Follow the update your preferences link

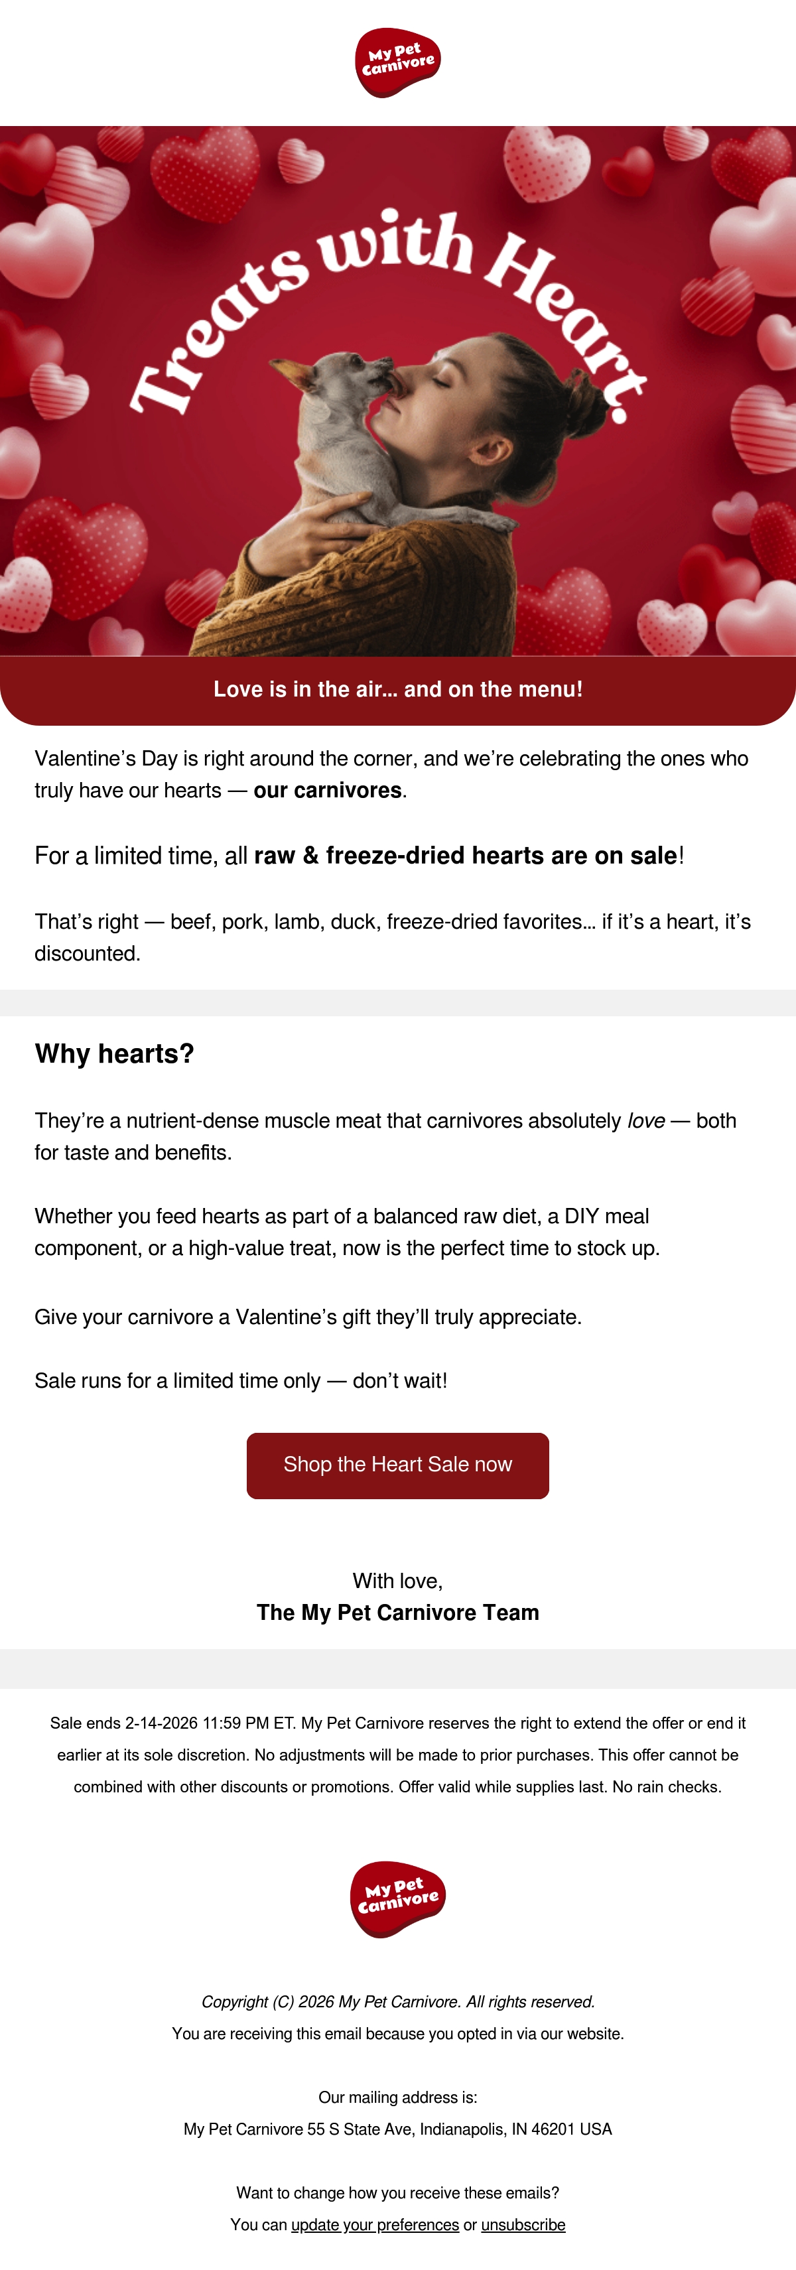click(x=375, y=2224)
